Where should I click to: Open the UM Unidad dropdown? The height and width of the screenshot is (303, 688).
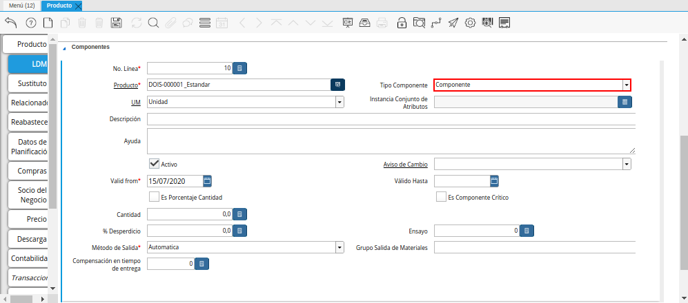click(340, 102)
